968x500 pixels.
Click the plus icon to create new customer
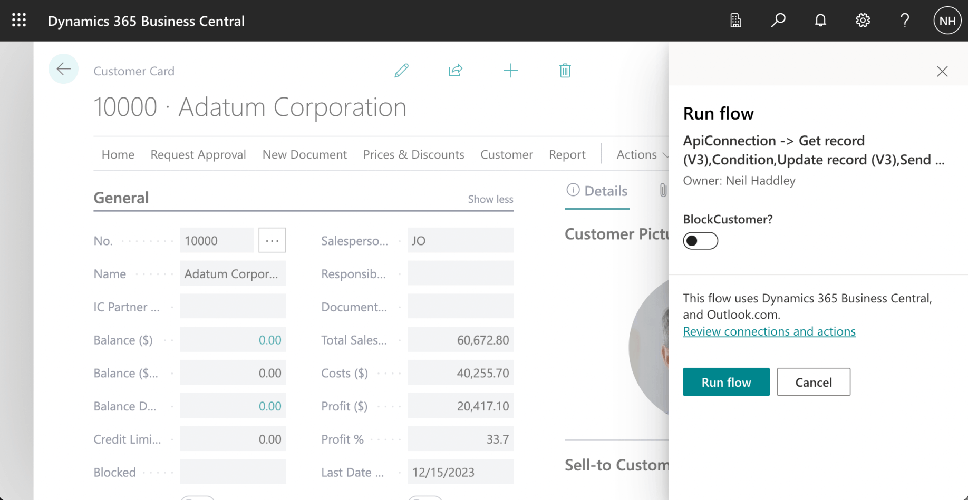[x=510, y=71]
